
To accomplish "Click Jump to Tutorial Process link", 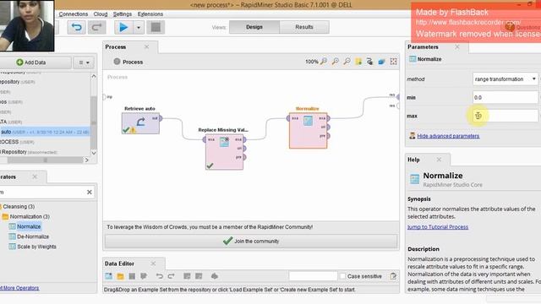I will pos(438,227).
